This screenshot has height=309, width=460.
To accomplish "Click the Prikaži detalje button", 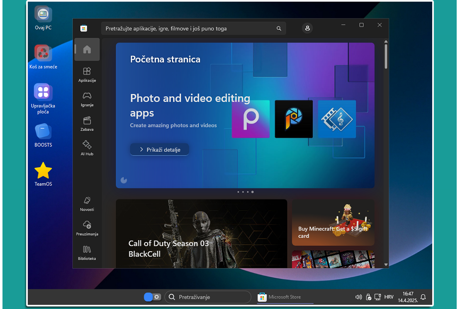I will pos(160,150).
